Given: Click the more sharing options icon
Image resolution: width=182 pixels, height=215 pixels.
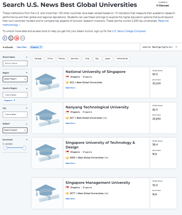Looking at the screenshot, I should tap(23, 38).
